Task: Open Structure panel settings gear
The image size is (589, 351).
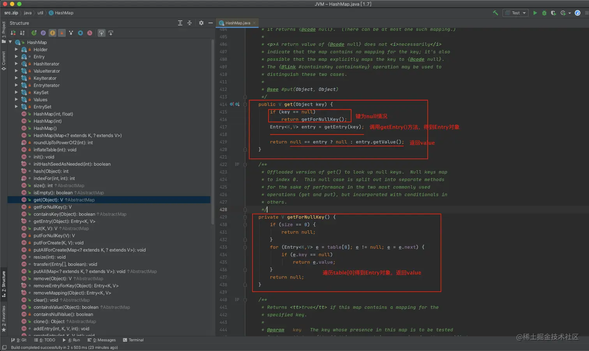Action: (201, 23)
